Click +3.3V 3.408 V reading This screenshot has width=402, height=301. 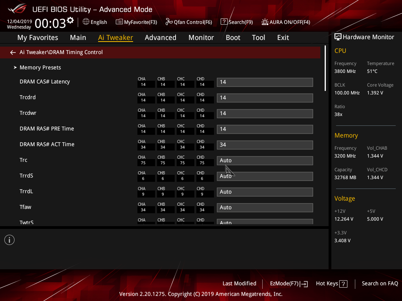pyautogui.click(x=342, y=241)
